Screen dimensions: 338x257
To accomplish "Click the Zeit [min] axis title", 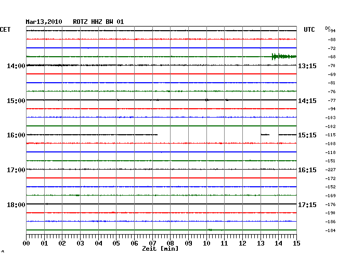I will [160, 249].
